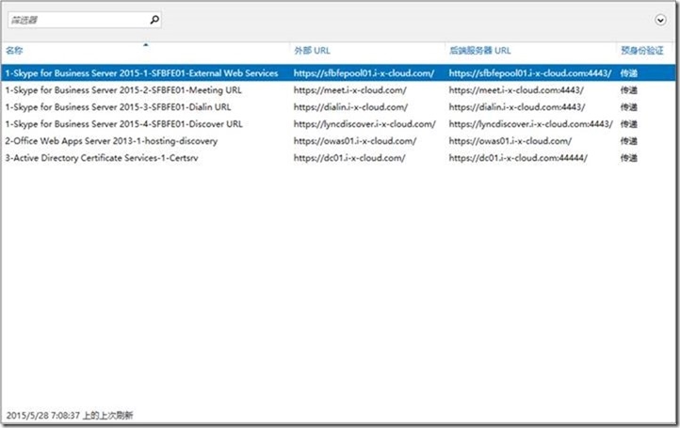Click backend URL https://sfbfepool01.i-x-cloud.com:4443/

(530, 73)
